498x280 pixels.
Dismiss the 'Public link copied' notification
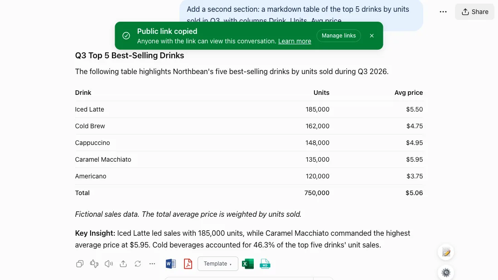372,36
